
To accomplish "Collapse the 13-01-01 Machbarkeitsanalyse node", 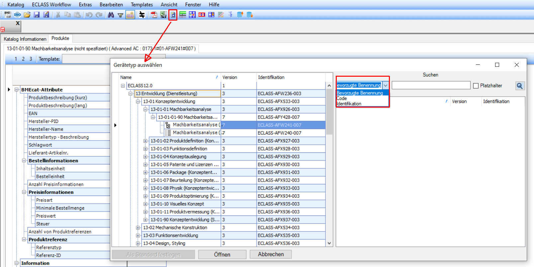I will [145, 109].
